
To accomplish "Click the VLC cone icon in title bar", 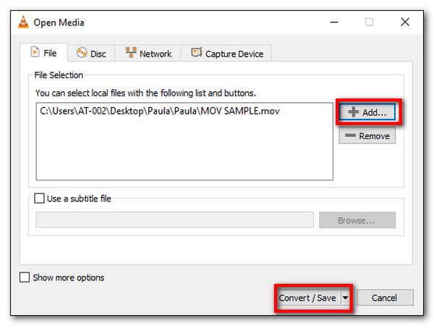I will coord(23,22).
